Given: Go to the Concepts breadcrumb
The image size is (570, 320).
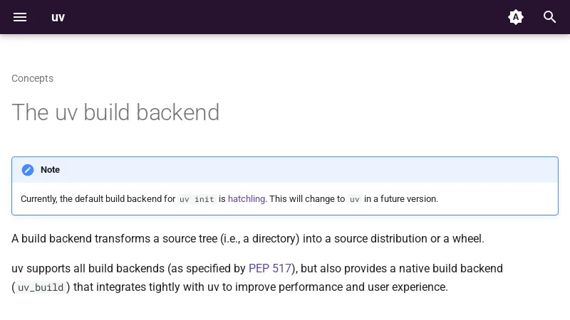Looking at the screenshot, I should point(32,78).
